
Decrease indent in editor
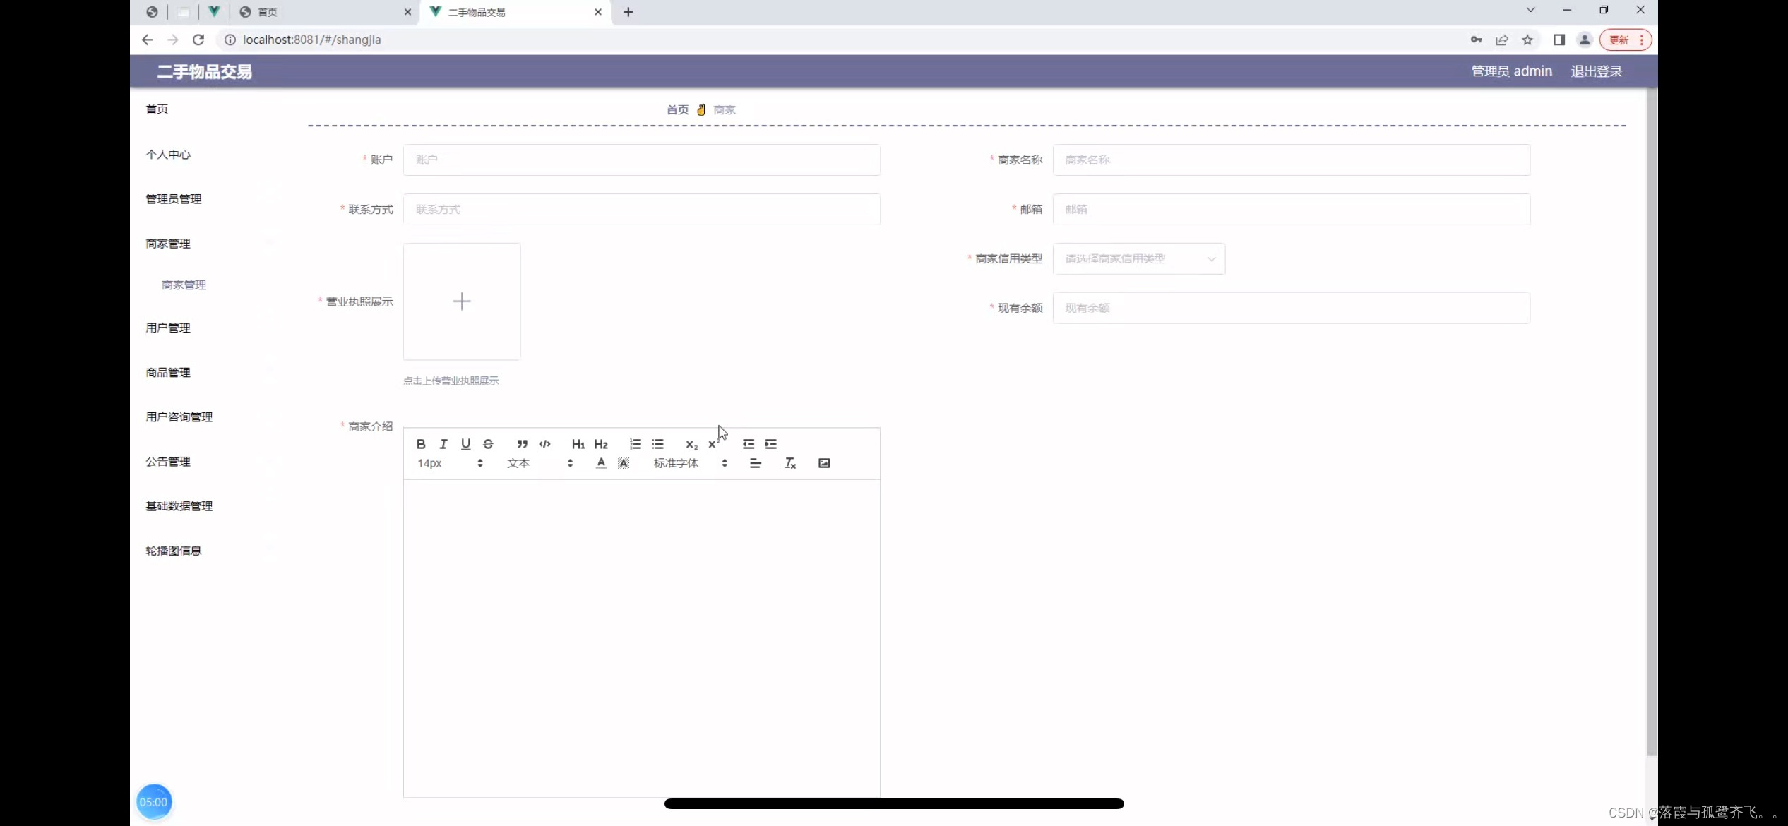click(749, 444)
